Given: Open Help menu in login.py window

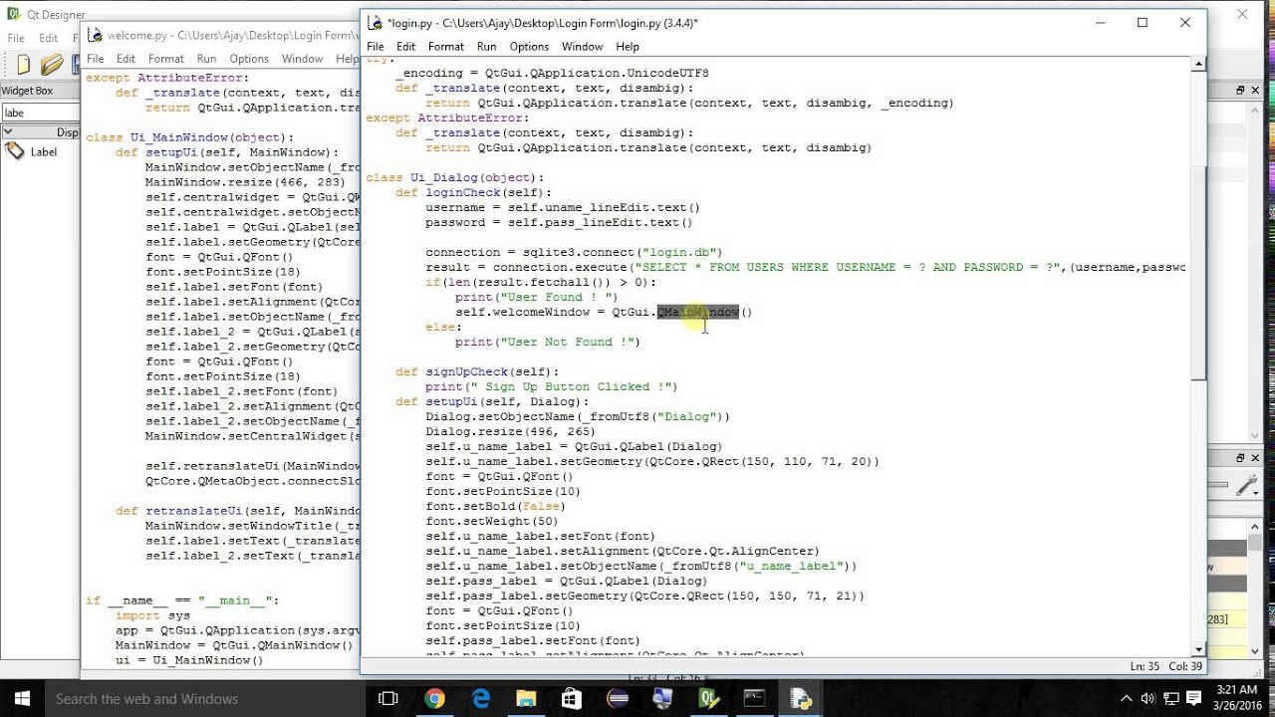Looking at the screenshot, I should coord(628,47).
